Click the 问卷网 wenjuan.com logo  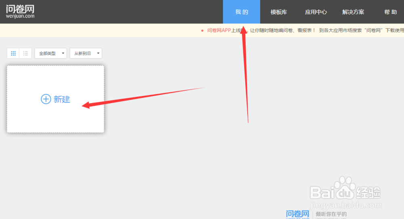pos(20,12)
